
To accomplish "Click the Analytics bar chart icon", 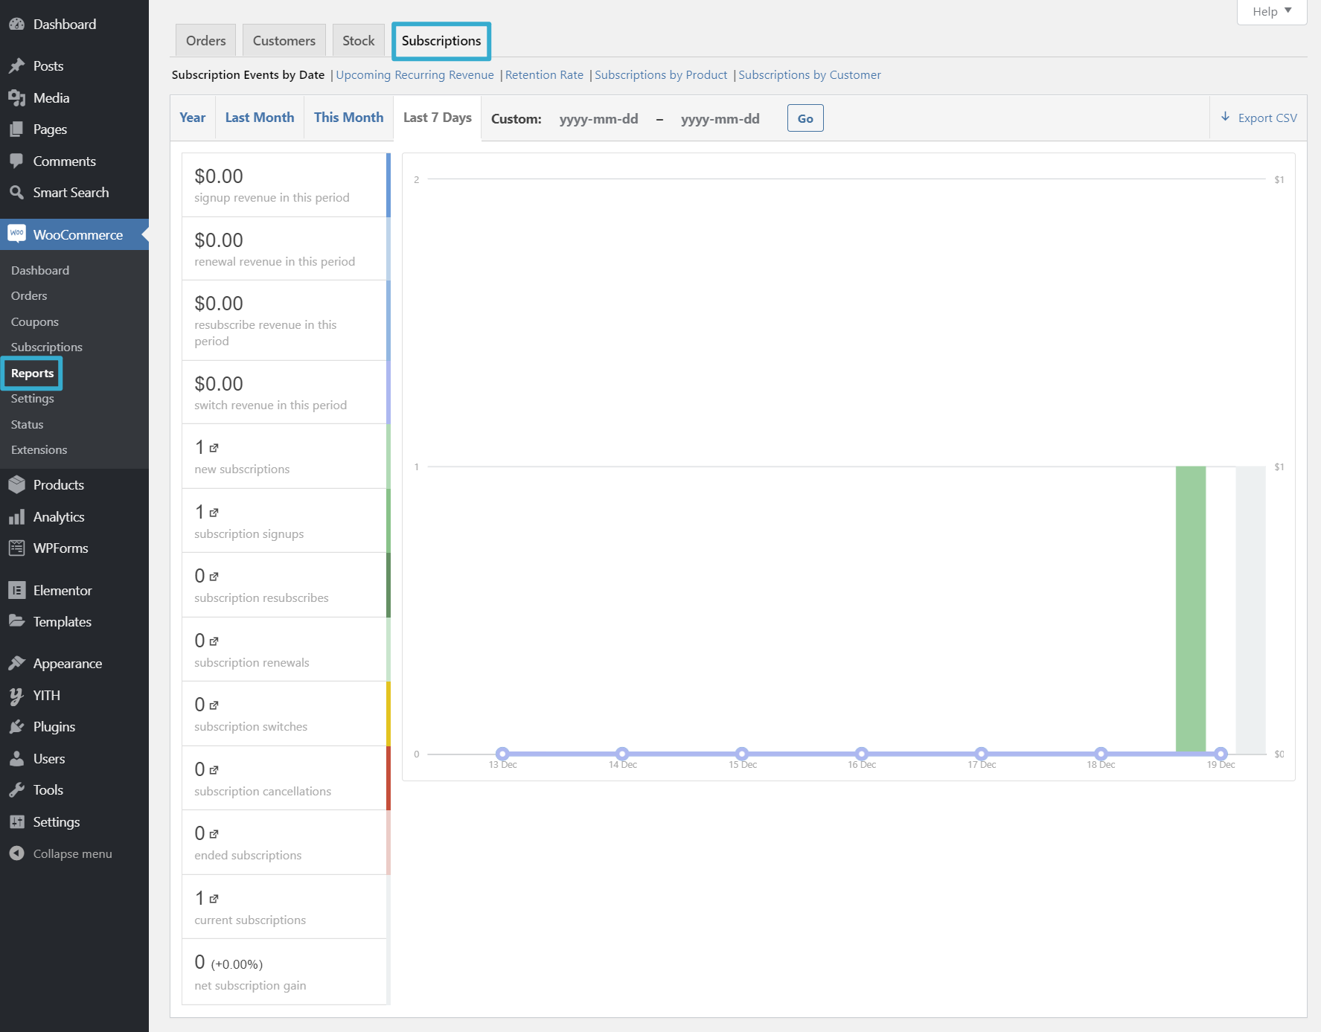I will pos(16,516).
